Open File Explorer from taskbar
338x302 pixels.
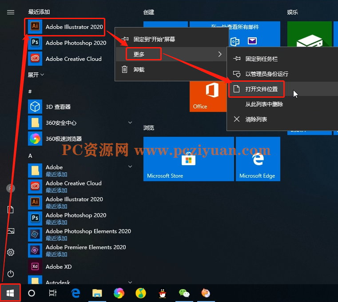click(x=97, y=293)
